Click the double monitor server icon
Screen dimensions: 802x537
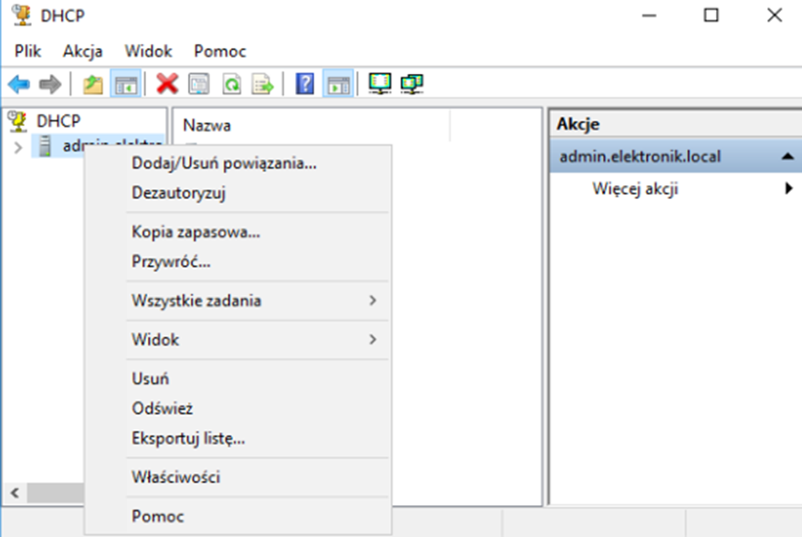point(413,84)
